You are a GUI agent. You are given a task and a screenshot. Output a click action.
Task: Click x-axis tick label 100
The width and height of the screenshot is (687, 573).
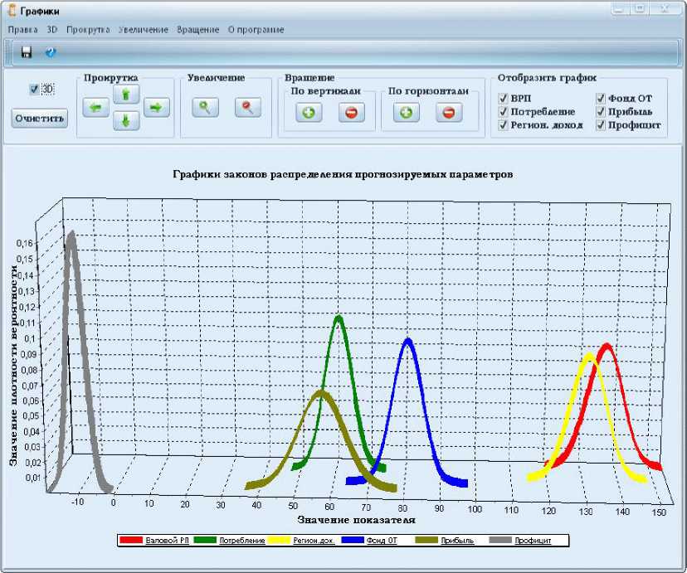coord(475,509)
